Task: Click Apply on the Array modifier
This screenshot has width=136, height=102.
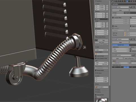Action: click(x=120, y=10)
